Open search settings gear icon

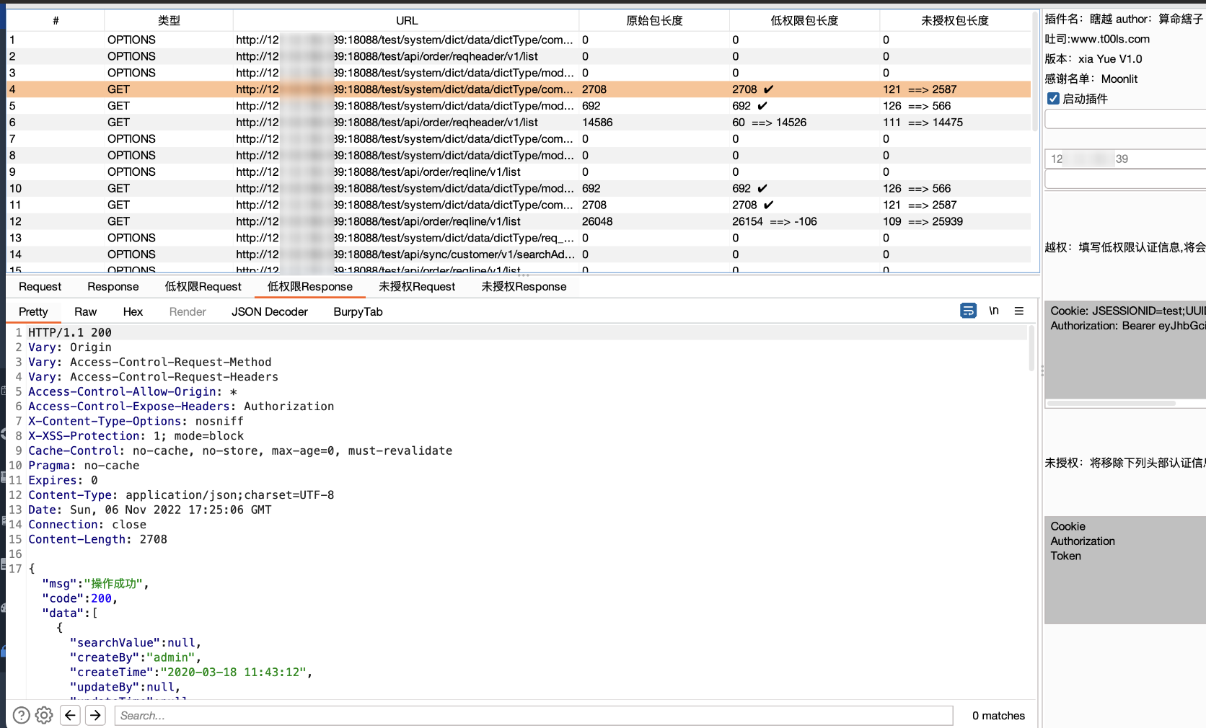[x=44, y=715]
